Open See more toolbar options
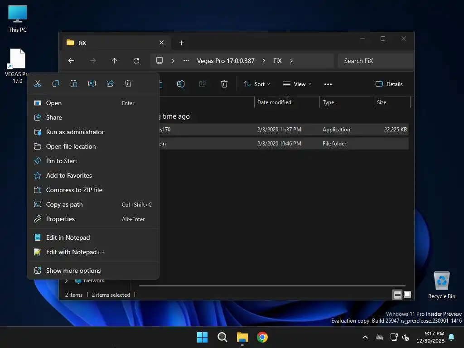This screenshot has height=348, width=464. (x=328, y=84)
